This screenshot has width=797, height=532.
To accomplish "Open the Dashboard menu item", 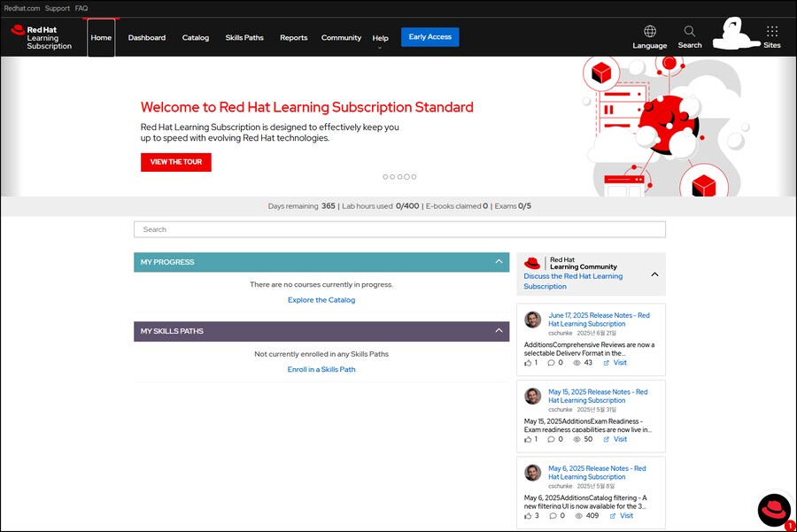I will coord(147,37).
